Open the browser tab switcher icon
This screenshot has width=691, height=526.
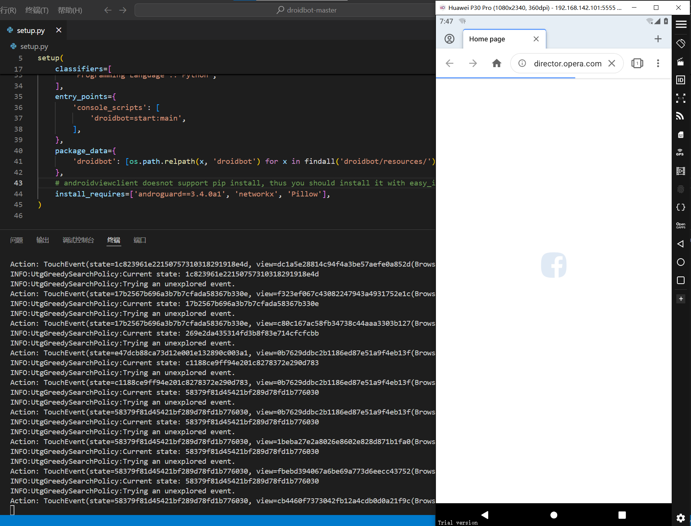[x=637, y=63]
